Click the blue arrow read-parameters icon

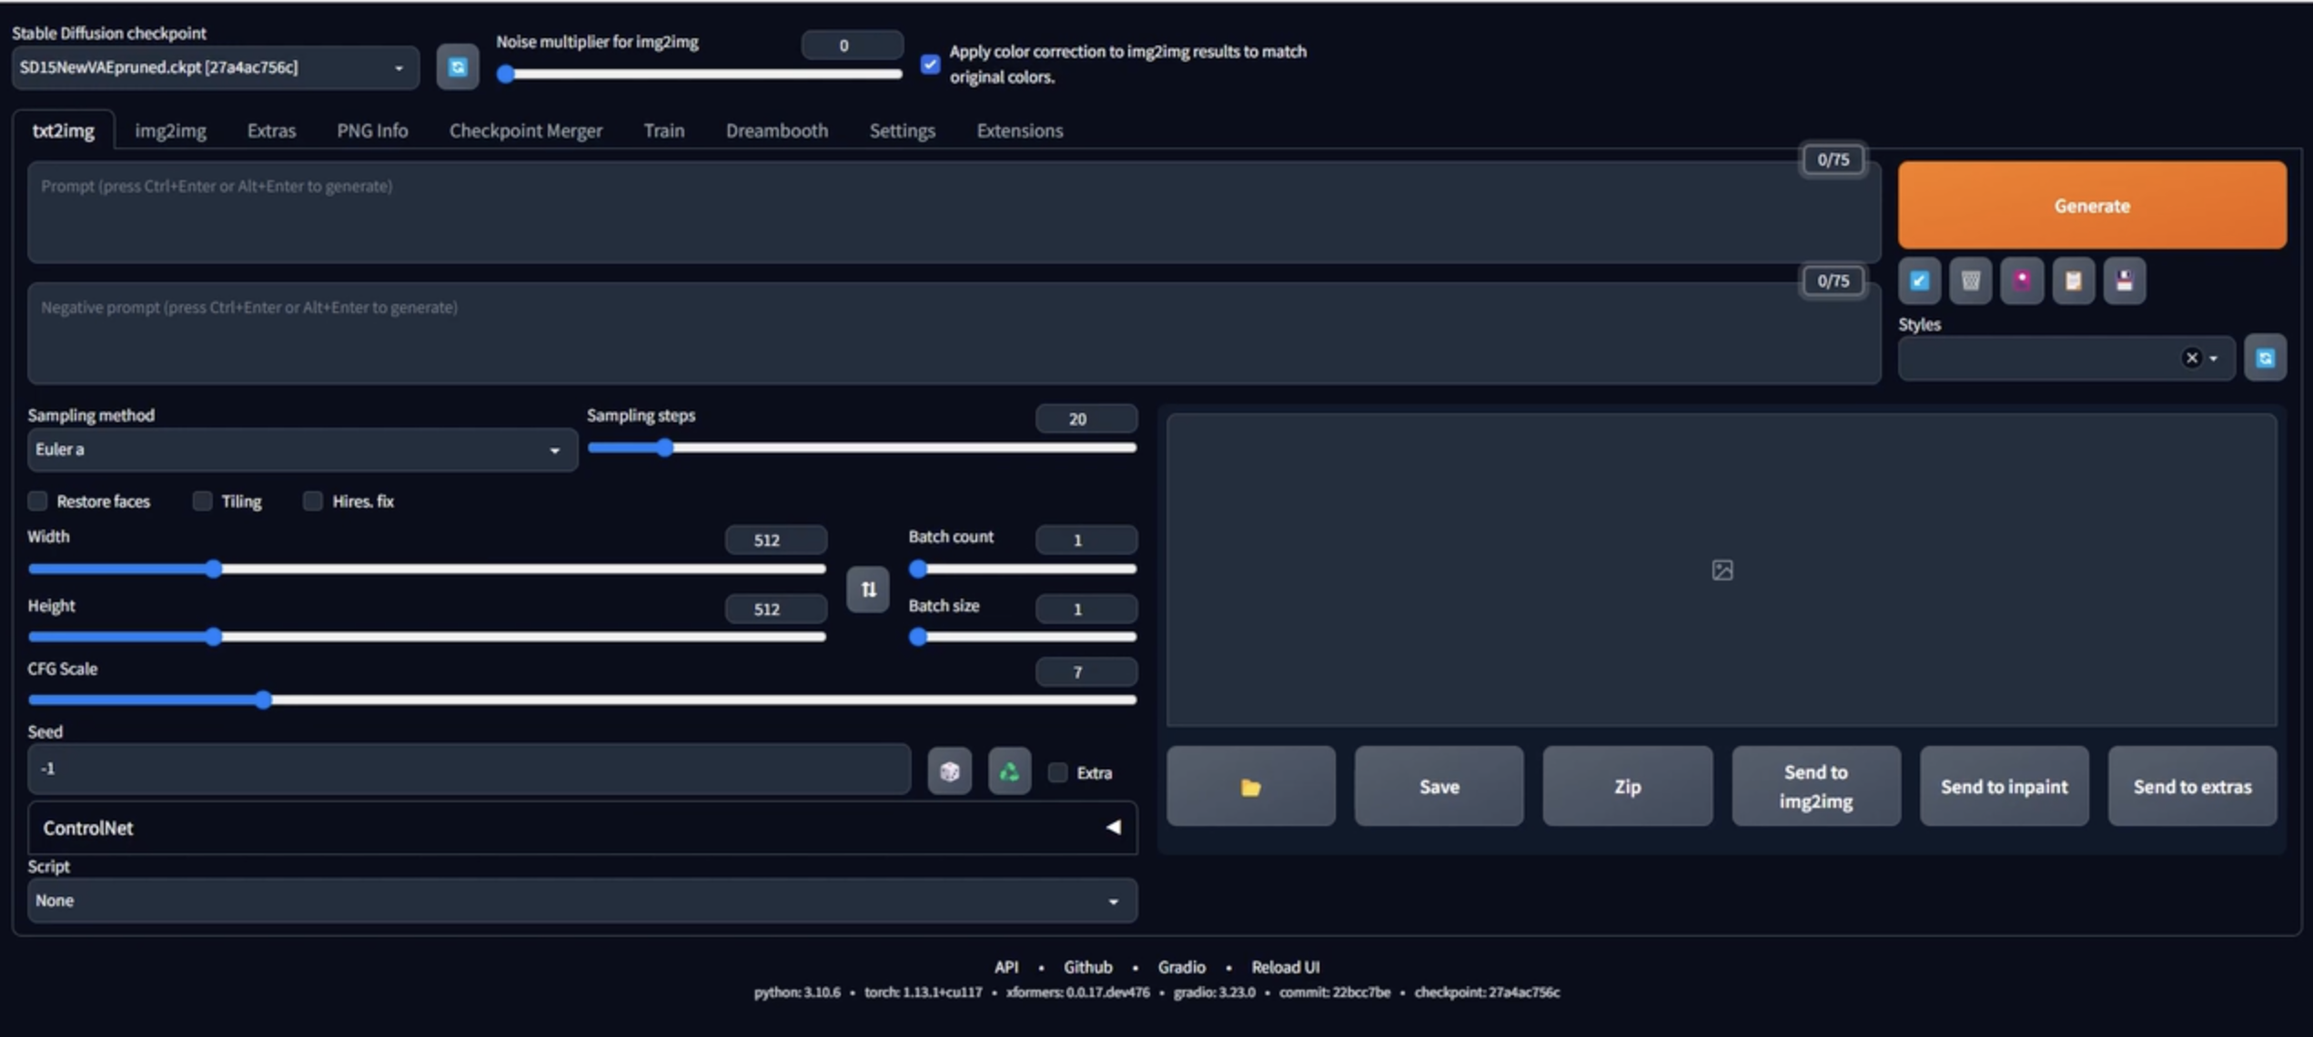coord(1919,280)
